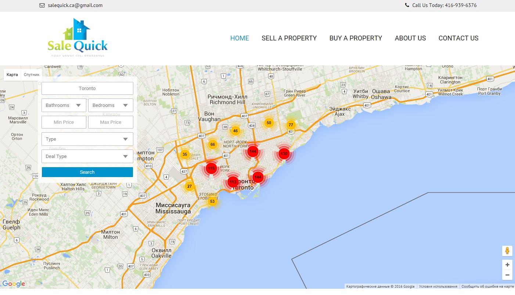Image resolution: width=515 pixels, height=295 pixels.
Task: Click the blue Search button
Action: coord(87,172)
